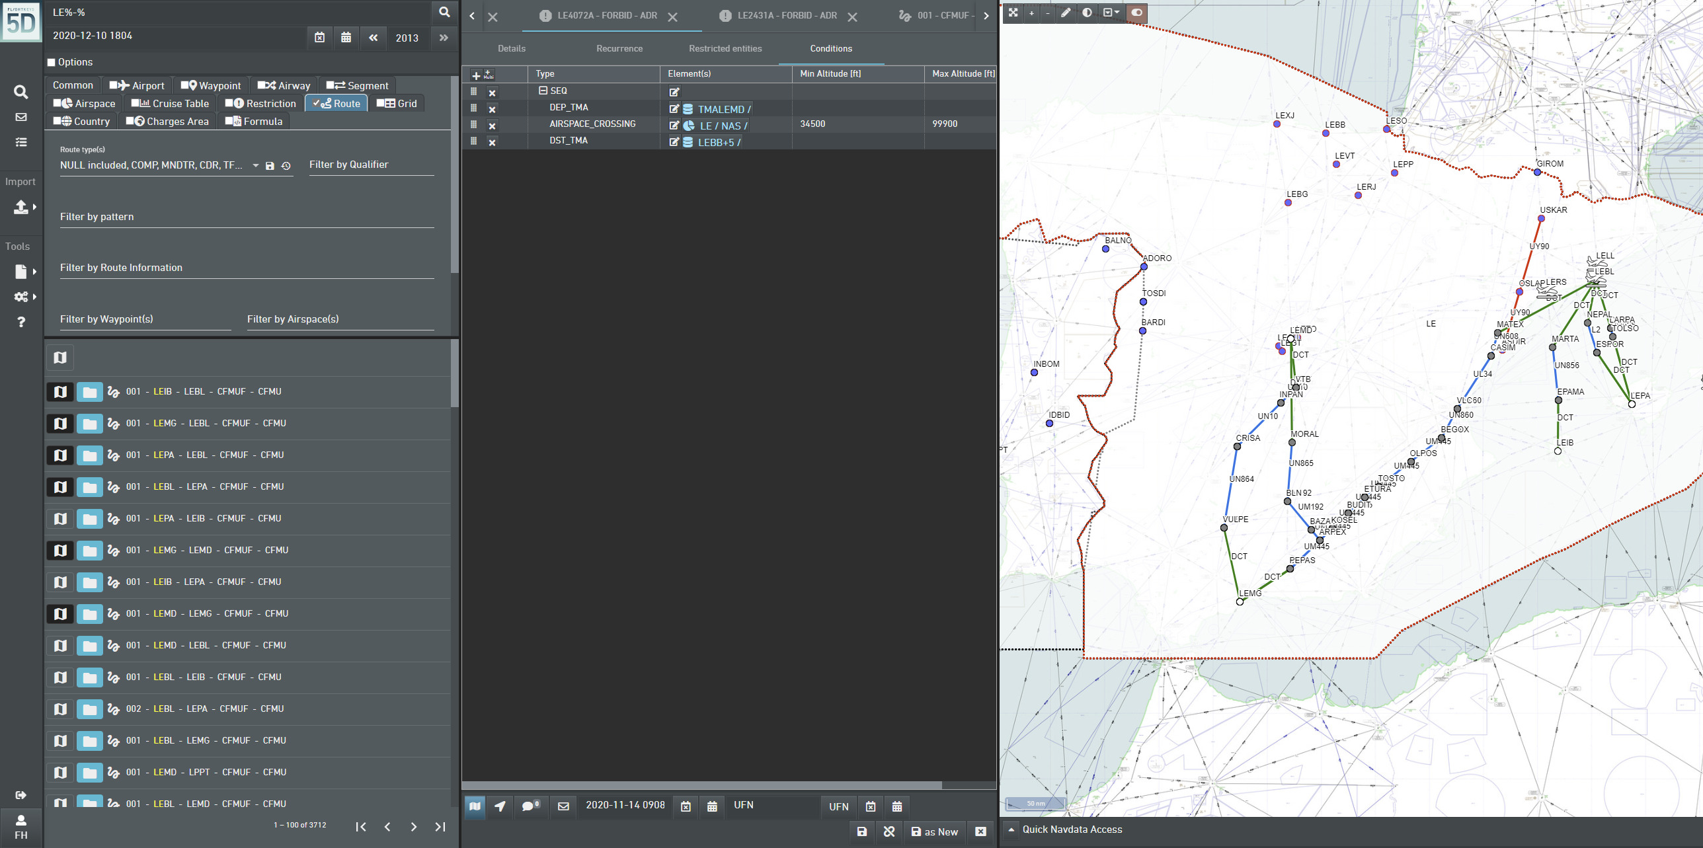
Task: Click the search magnifier in left sidebar
Action: [x=21, y=92]
